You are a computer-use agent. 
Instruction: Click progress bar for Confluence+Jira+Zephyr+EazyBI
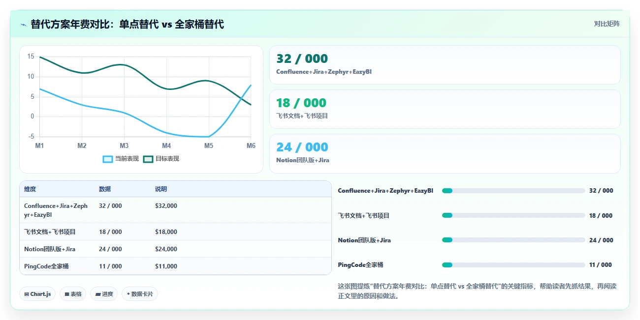[513, 191]
